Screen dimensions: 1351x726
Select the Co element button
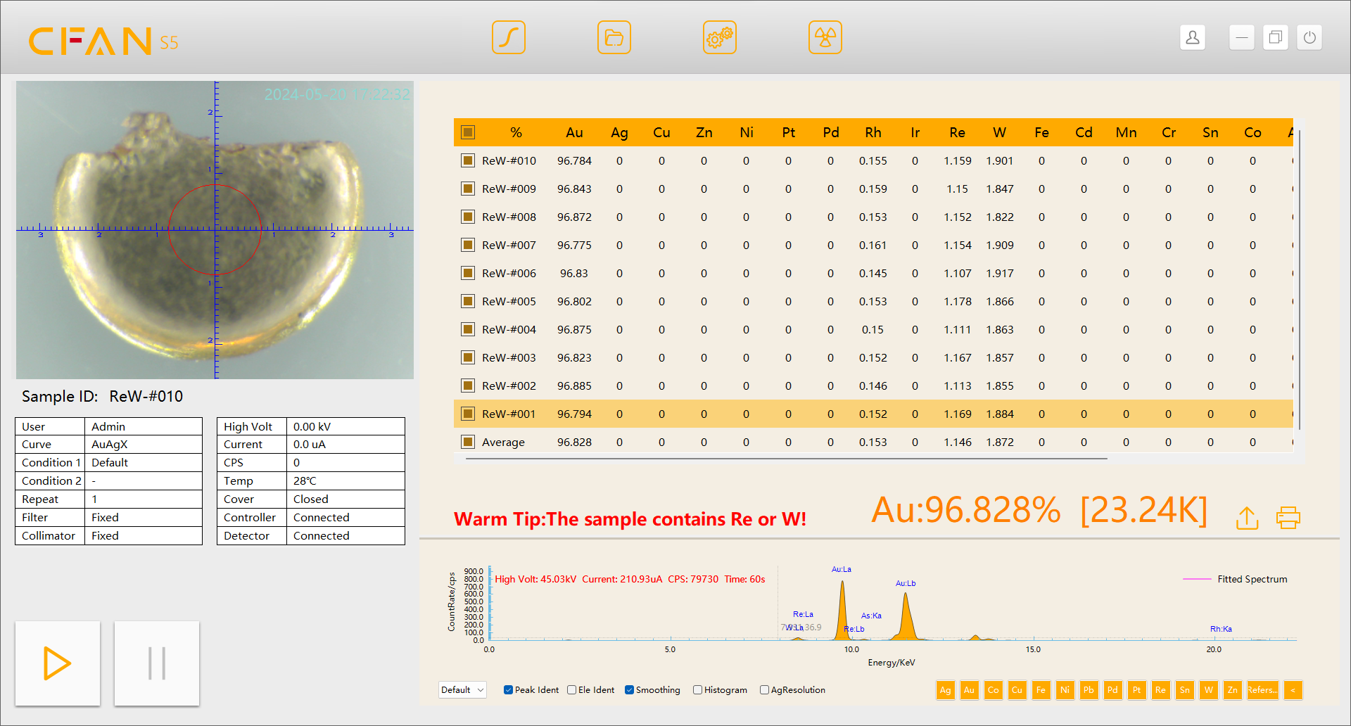point(994,690)
